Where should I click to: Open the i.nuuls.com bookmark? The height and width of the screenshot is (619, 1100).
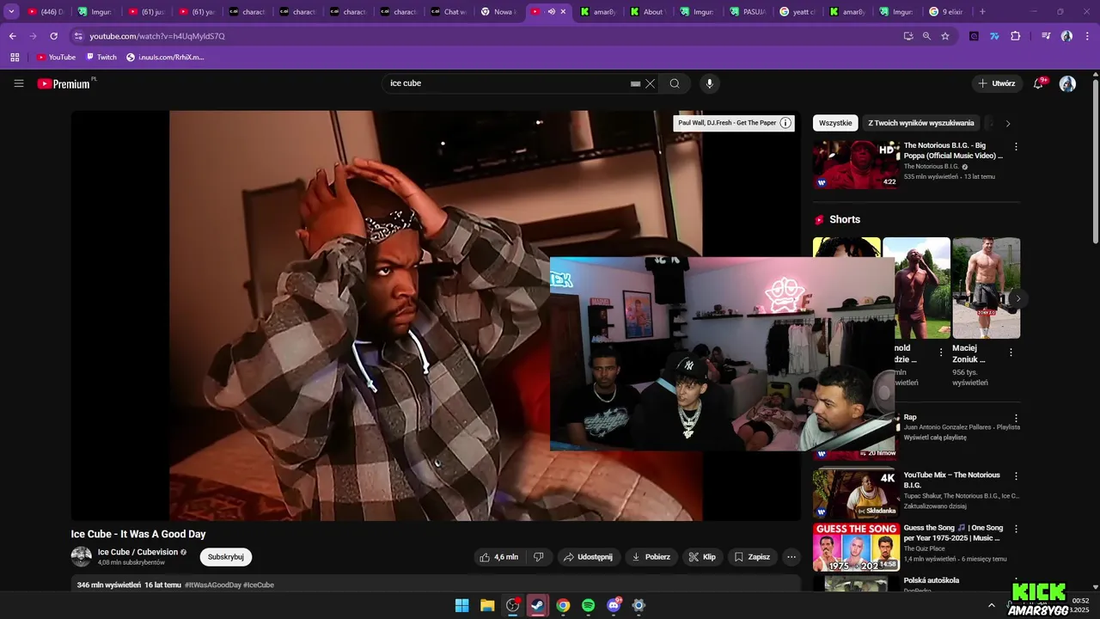point(166,57)
